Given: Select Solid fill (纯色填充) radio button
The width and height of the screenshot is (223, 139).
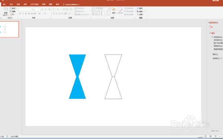Looking at the screenshot, I should [212, 37].
